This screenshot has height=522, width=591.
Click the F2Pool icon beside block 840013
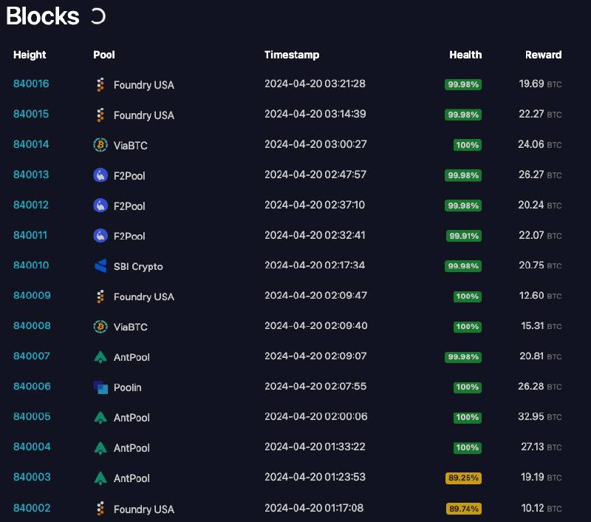click(100, 175)
